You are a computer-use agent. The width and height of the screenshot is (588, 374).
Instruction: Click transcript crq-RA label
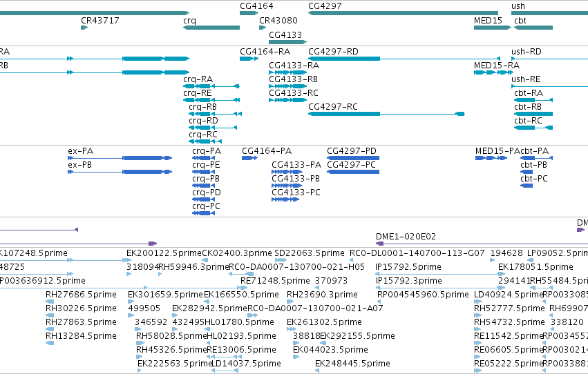pos(198,79)
